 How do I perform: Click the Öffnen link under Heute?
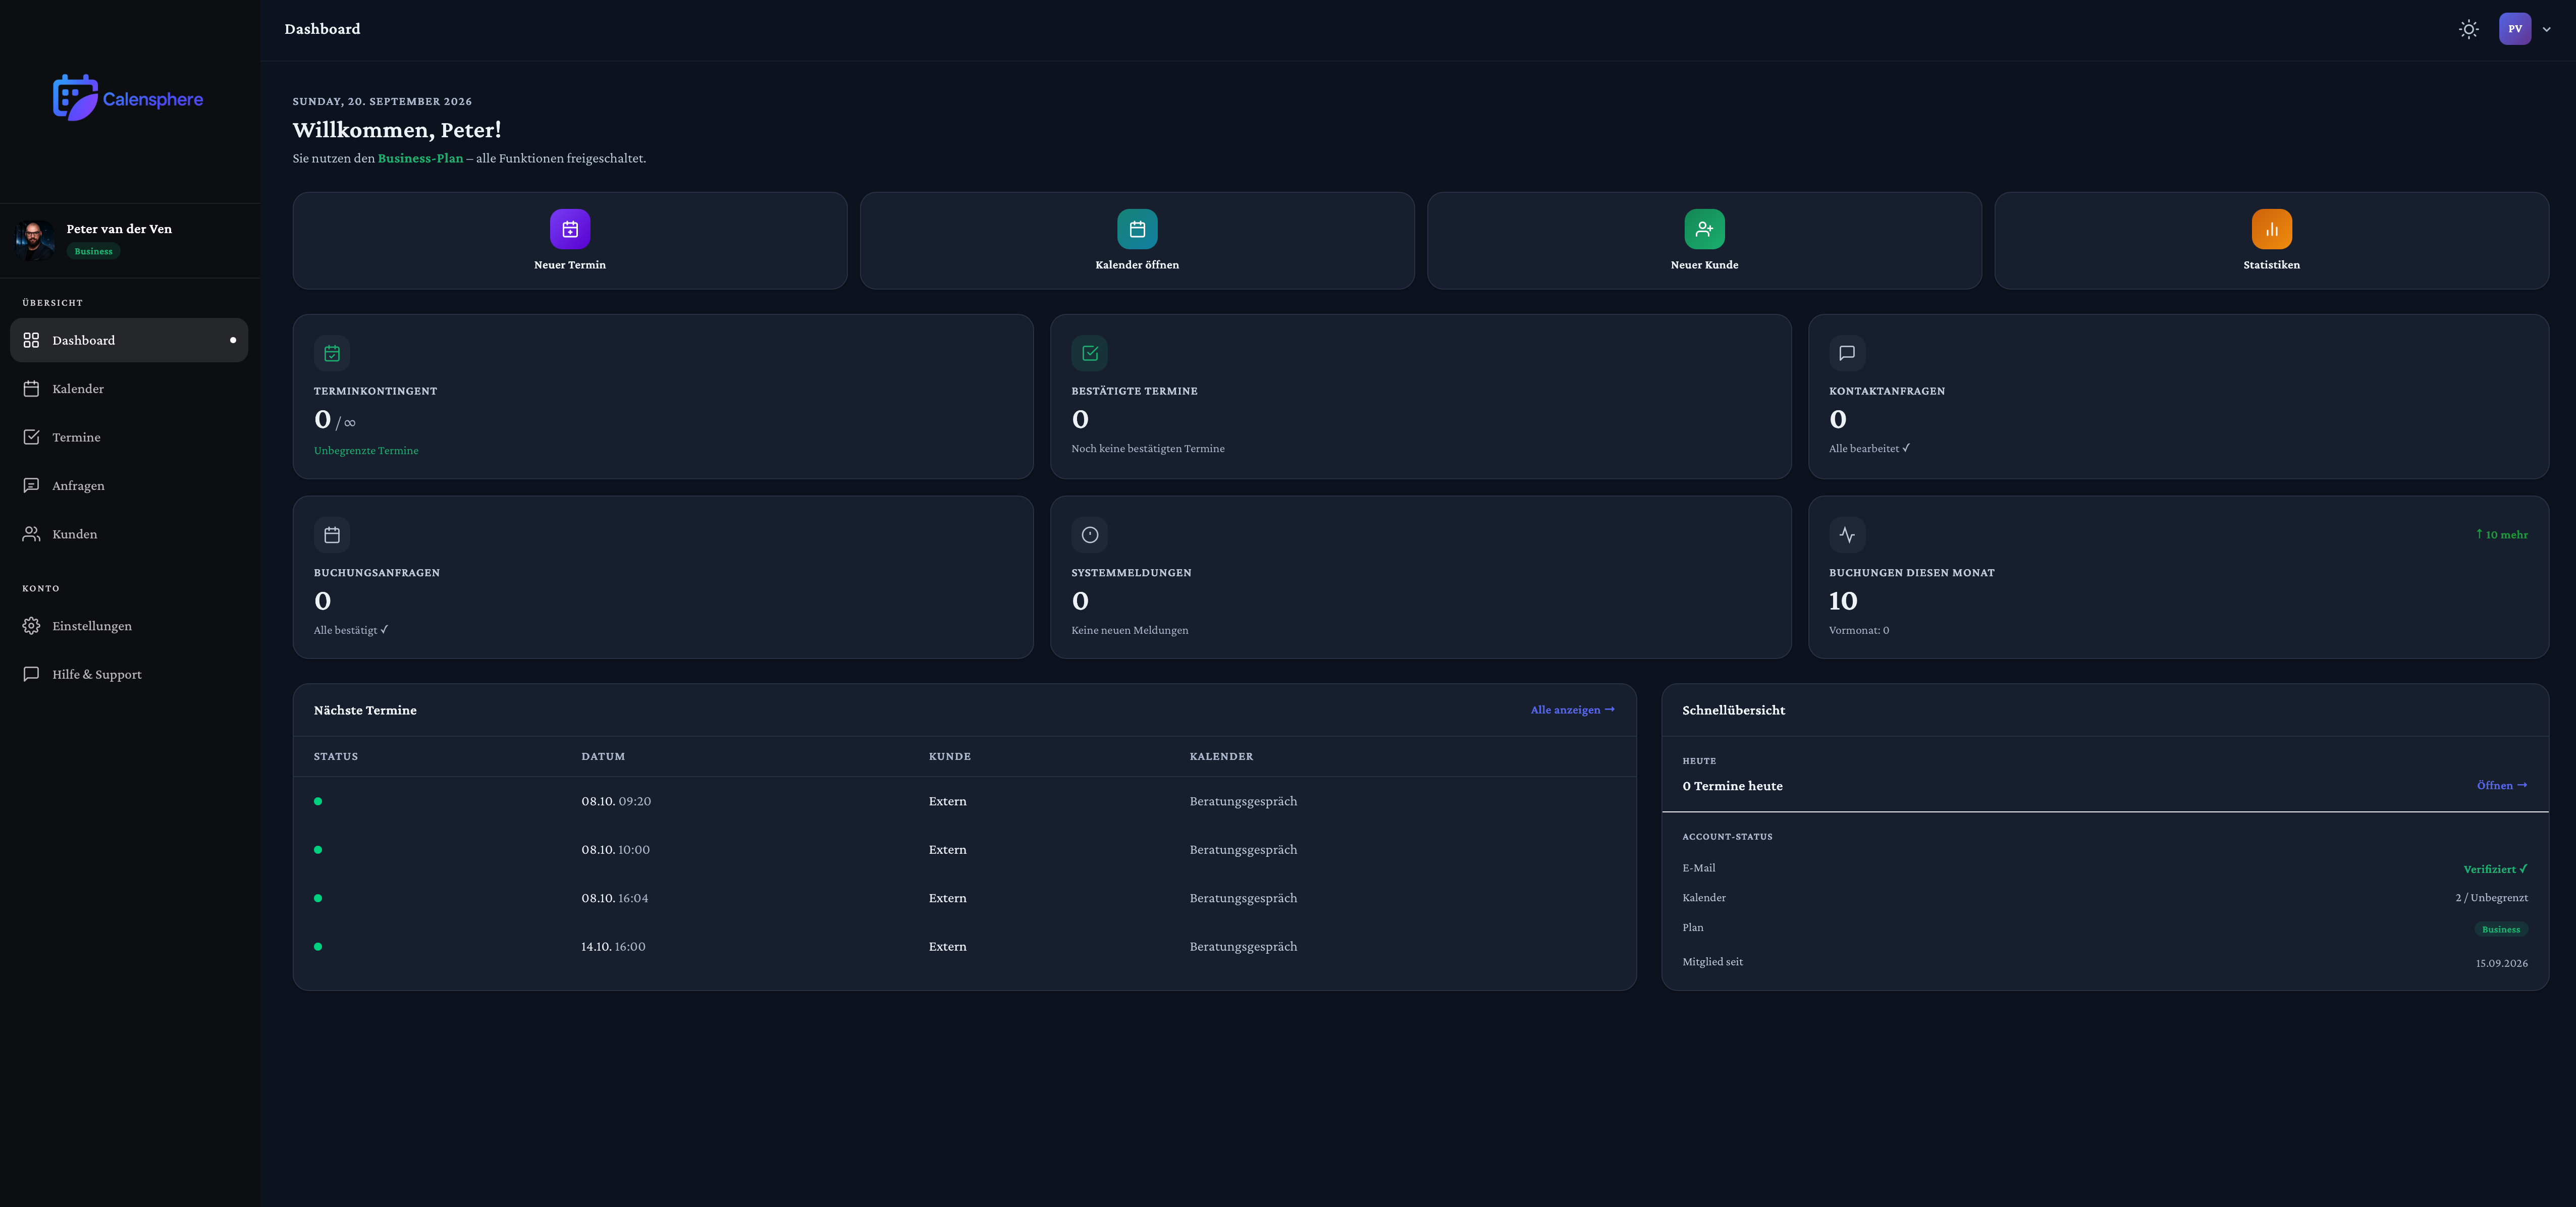(2501, 786)
